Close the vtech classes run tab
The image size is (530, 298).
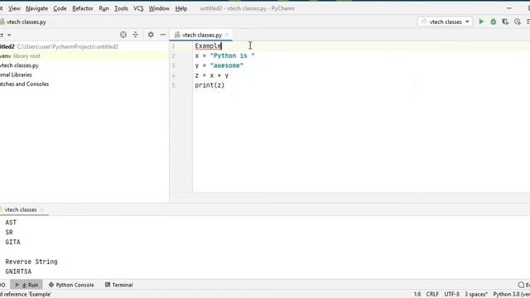pyautogui.click(x=41, y=209)
